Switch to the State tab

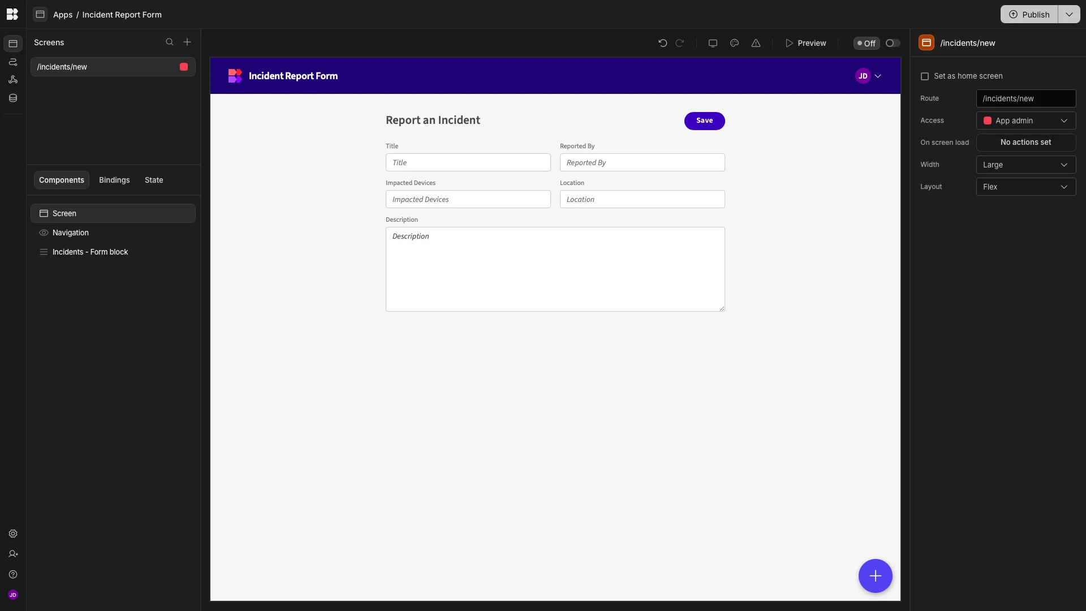coord(154,180)
